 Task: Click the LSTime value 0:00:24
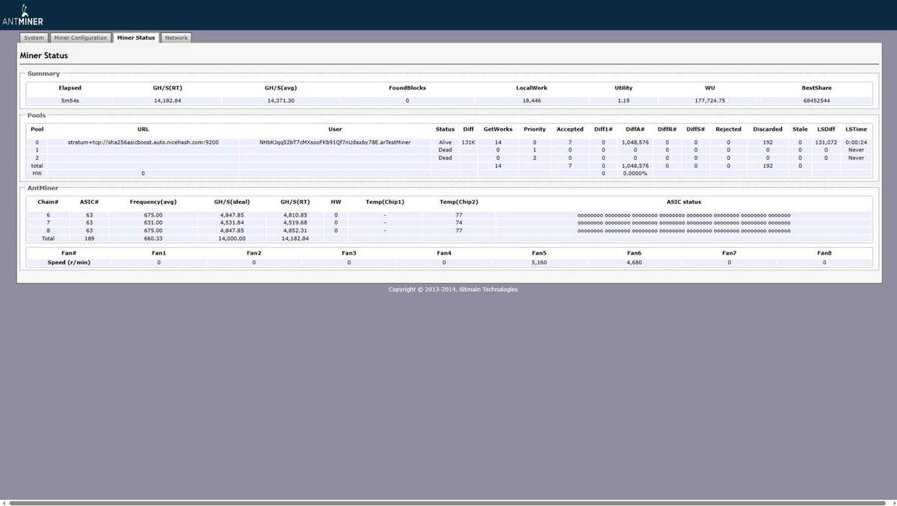[856, 142]
